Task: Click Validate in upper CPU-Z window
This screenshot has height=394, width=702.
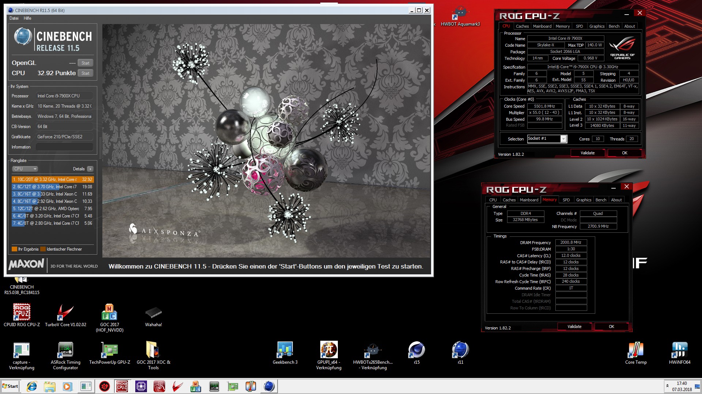Action: coord(588,153)
